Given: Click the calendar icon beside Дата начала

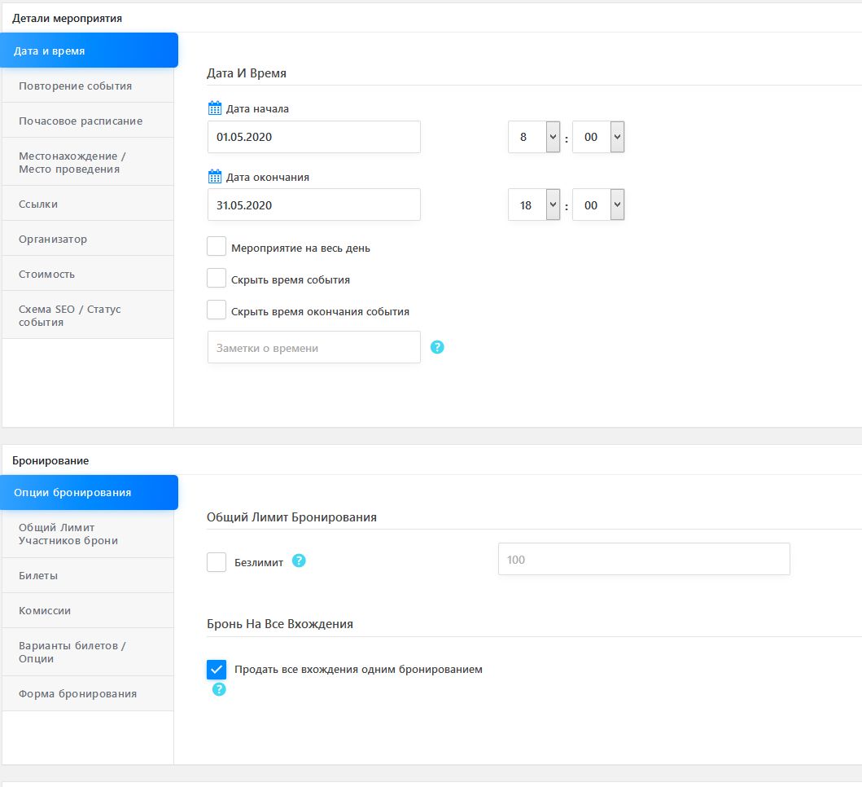Looking at the screenshot, I should (215, 108).
